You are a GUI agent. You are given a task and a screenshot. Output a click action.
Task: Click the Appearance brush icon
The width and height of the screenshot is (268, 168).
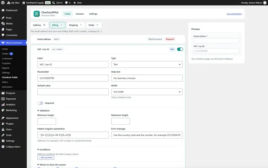(3, 118)
